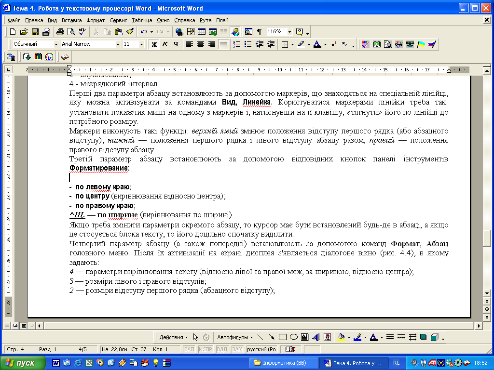Insert an Excel worksheet
The image size is (494, 370).
[x=213, y=32]
